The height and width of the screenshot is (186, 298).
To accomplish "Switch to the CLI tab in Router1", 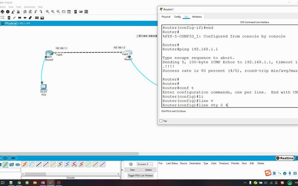I will (x=186, y=17).
